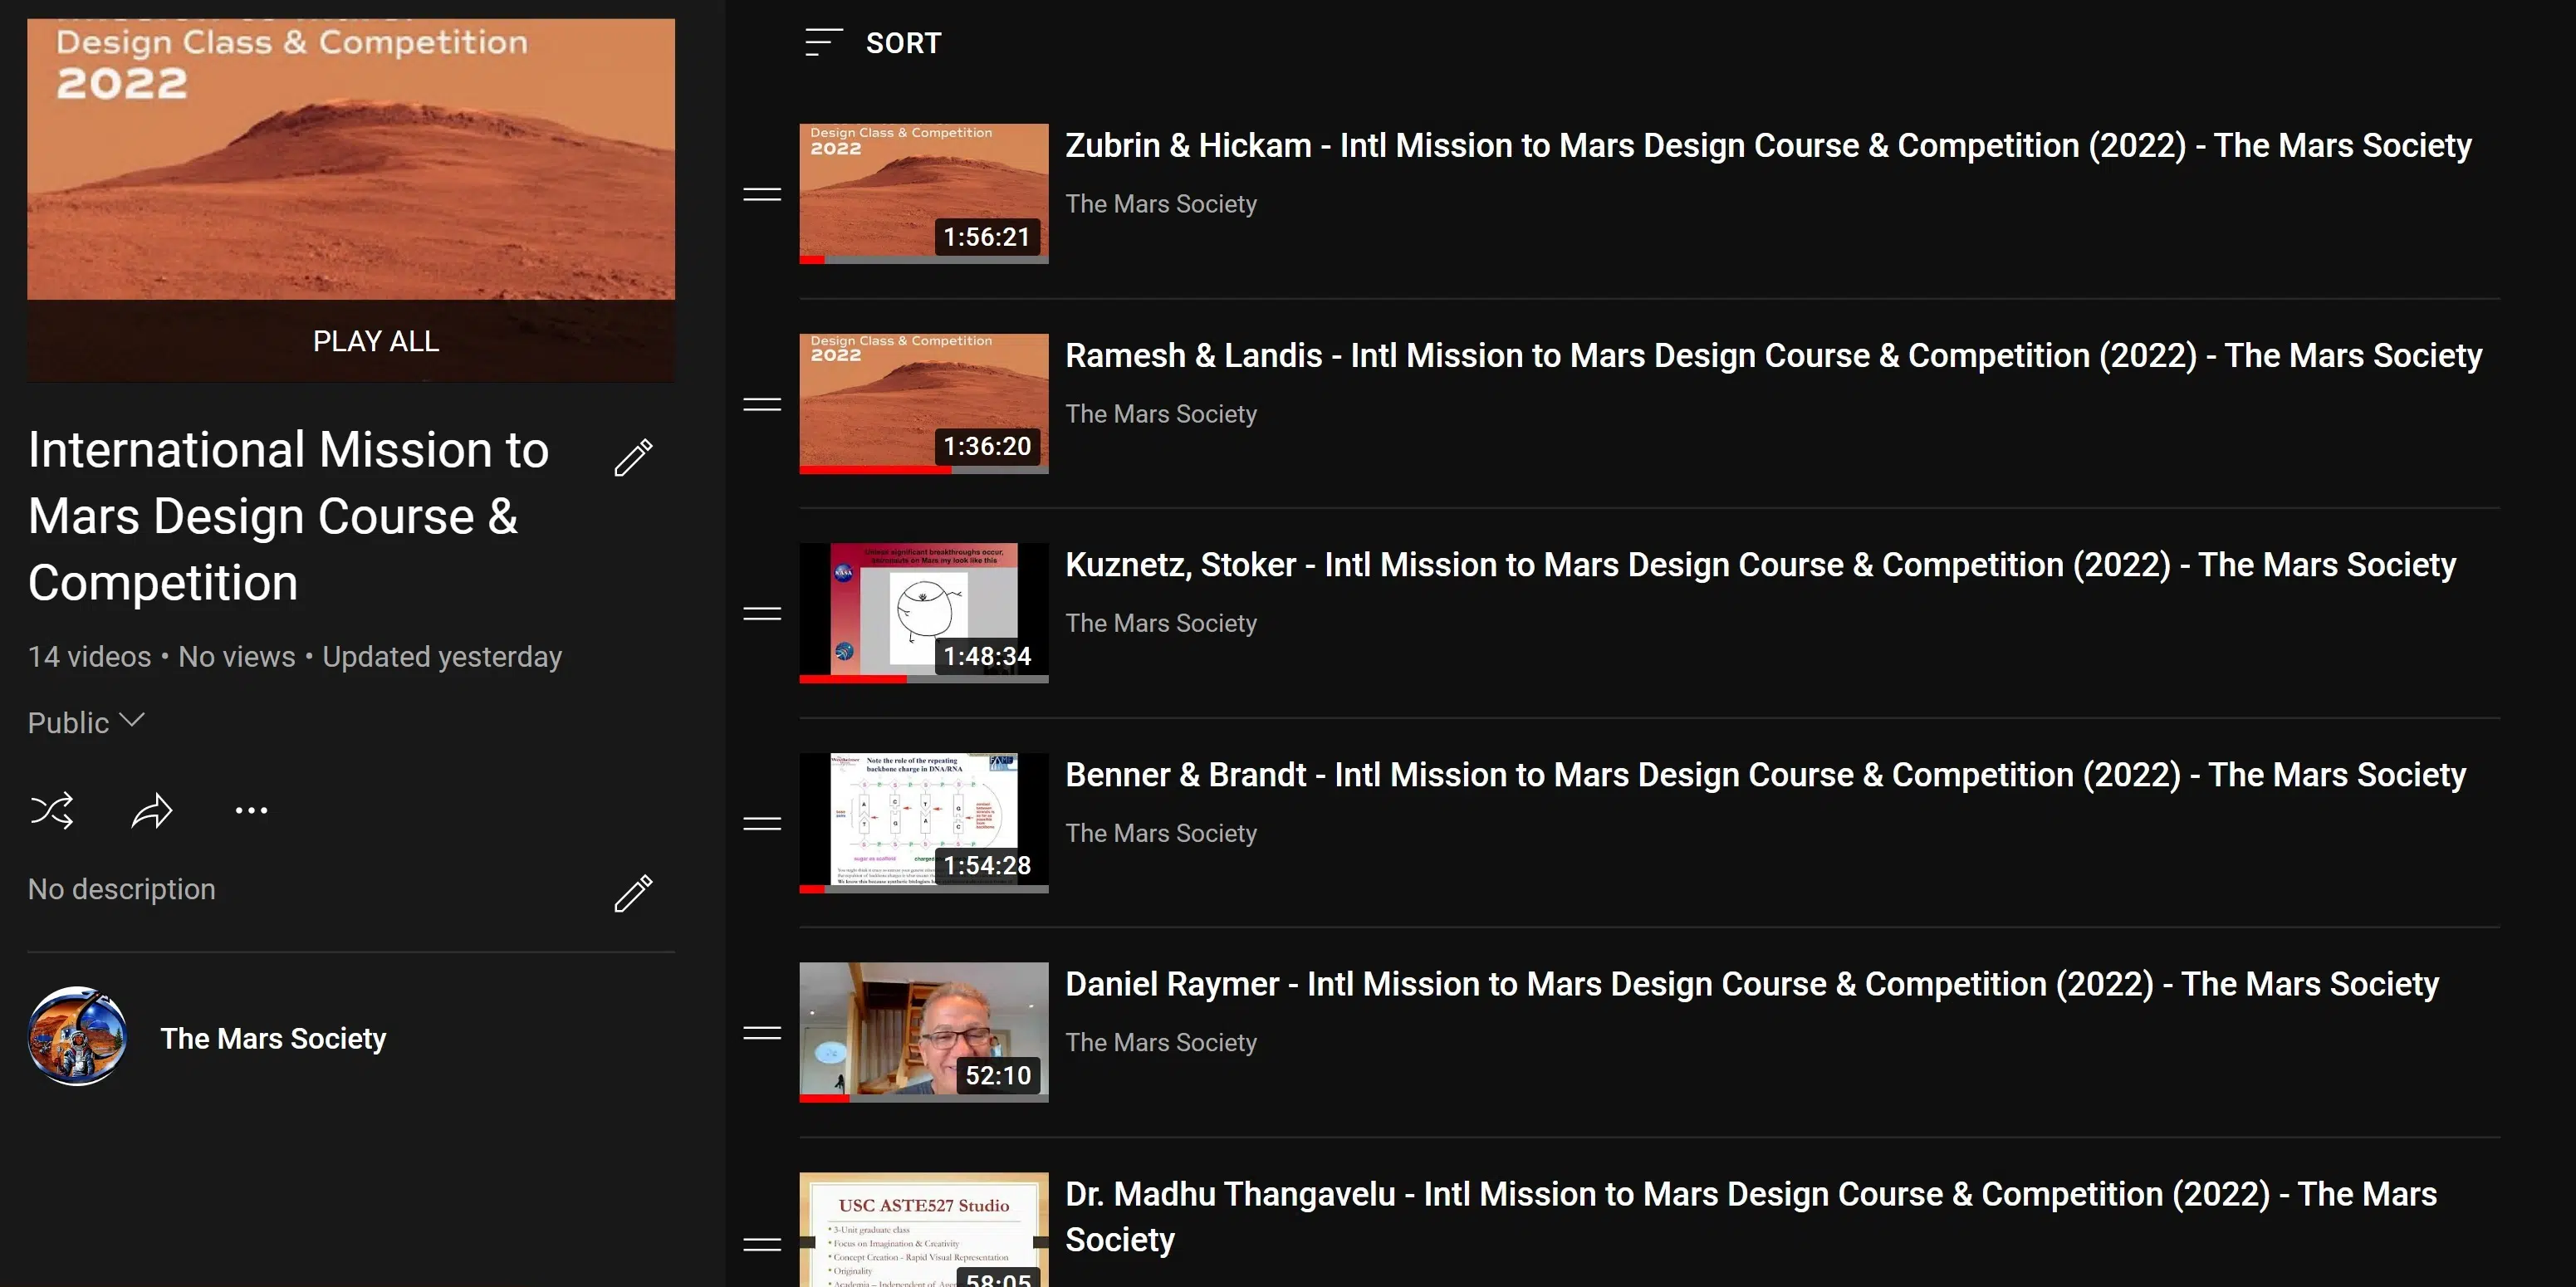Open the Public visibility dropdown

(x=87, y=722)
